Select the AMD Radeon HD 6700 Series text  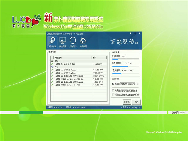pos(68,82)
